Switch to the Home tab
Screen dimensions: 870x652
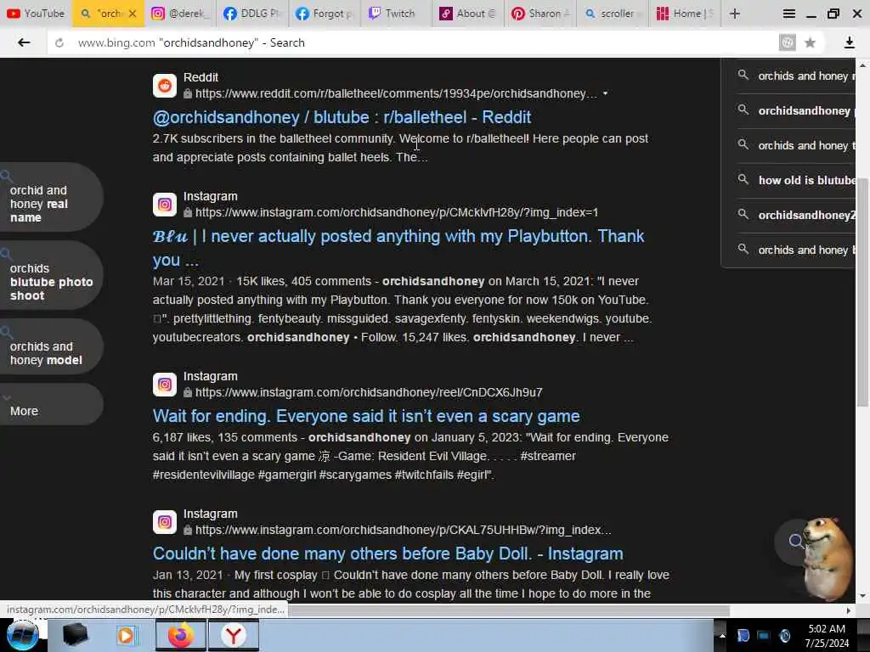click(x=684, y=14)
